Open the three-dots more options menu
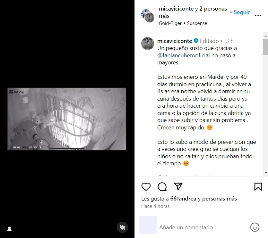268x238 pixels. [258, 16]
